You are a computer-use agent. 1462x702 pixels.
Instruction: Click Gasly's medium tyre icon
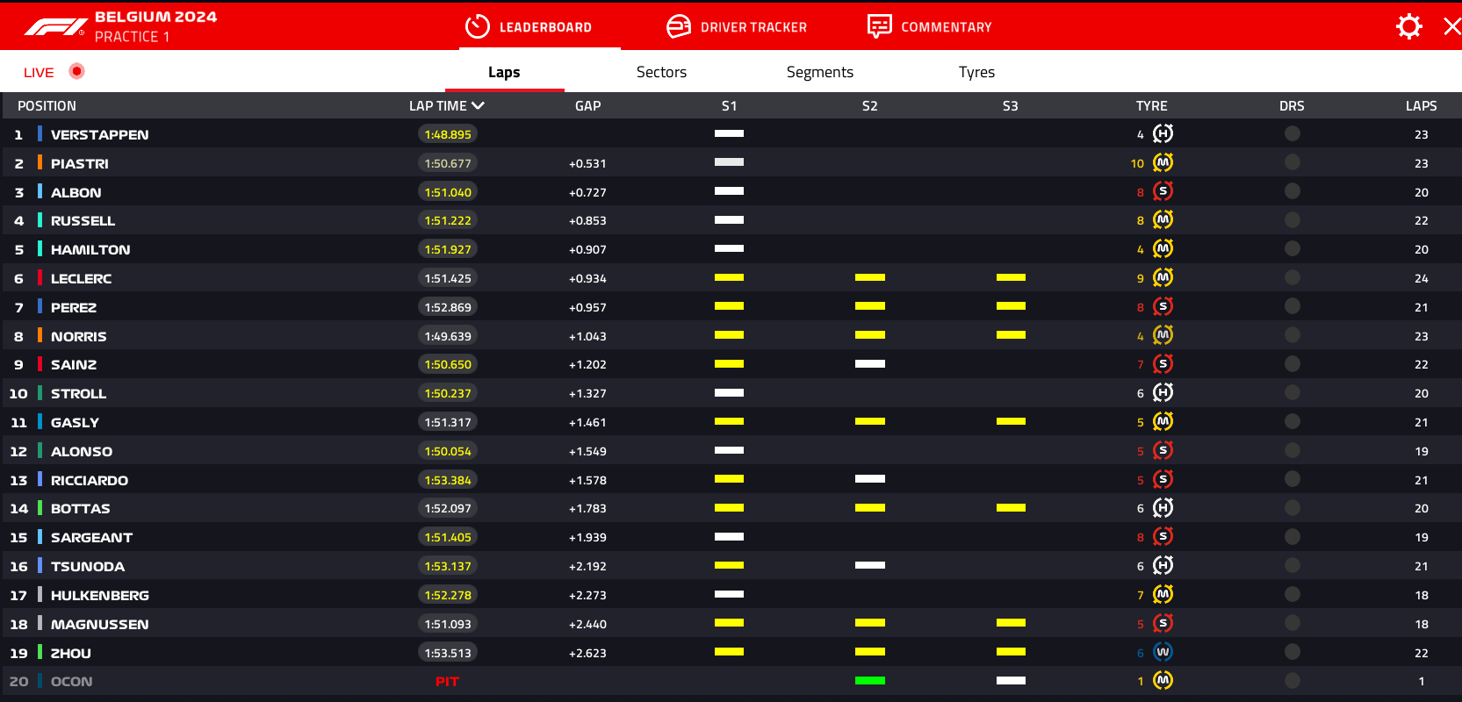1163,421
